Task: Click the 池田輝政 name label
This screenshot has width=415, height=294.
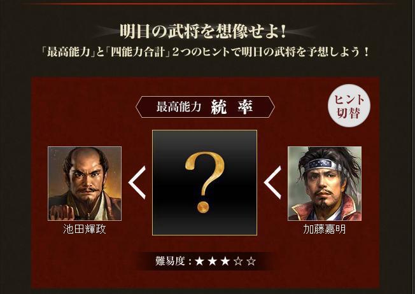Action: tap(85, 229)
